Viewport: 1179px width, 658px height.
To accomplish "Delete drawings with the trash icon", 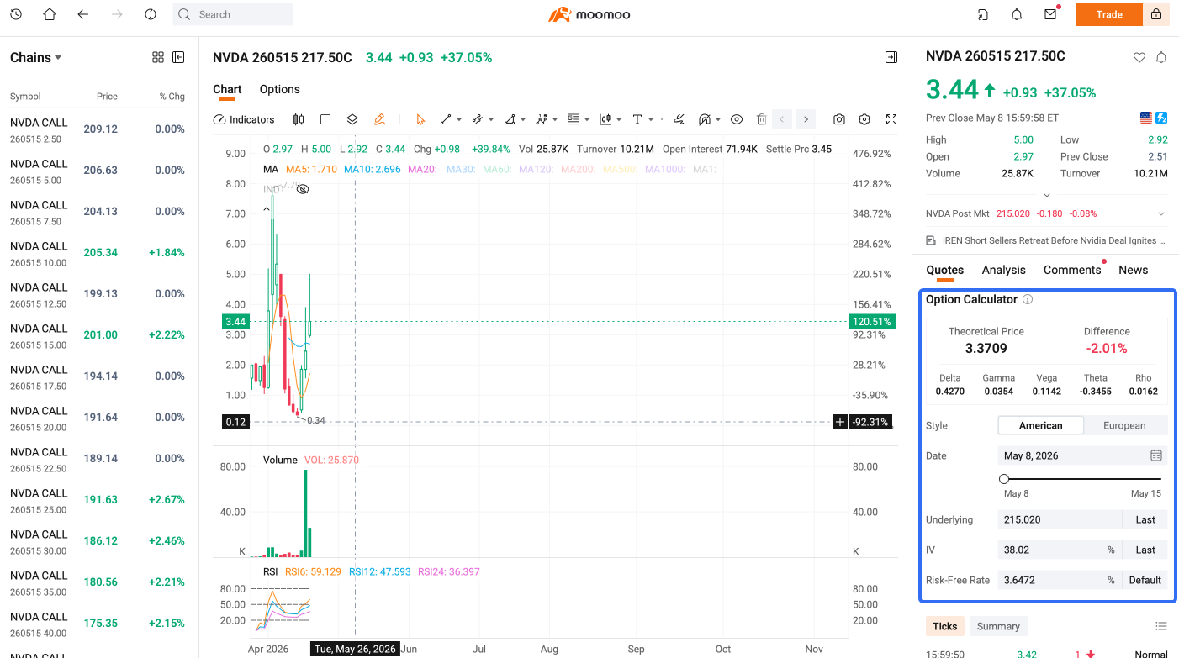I will pyautogui.click(x=761, y=119).
